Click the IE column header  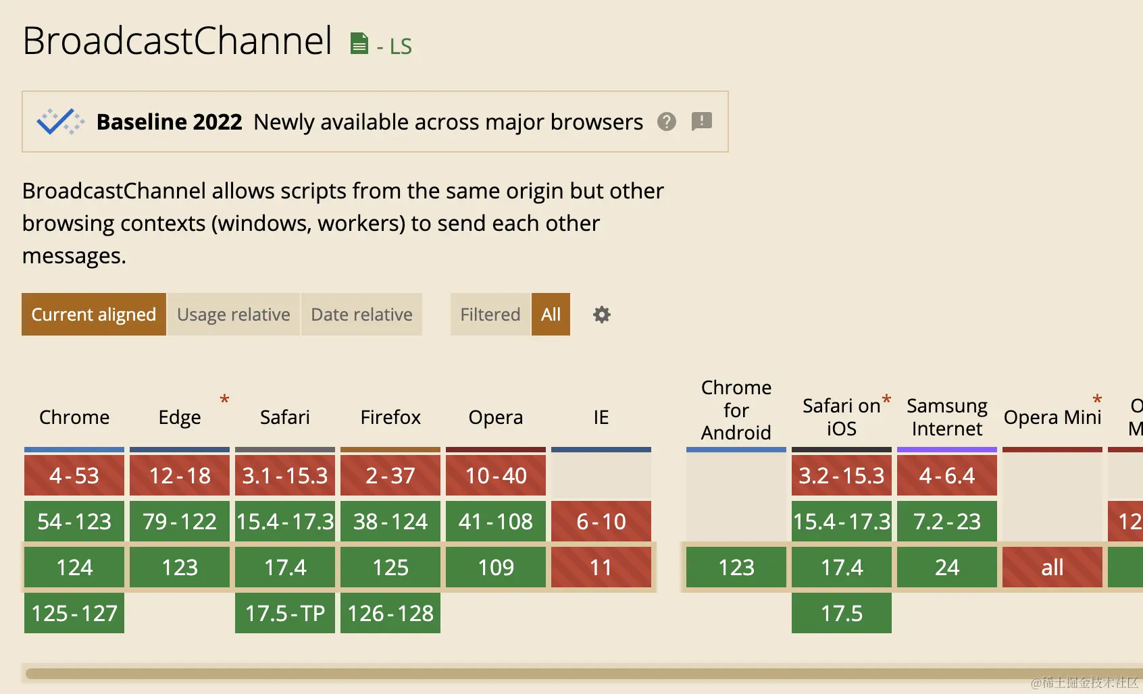click(x=601, y=417)
